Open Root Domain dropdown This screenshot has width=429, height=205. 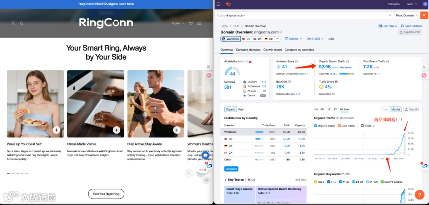point(407,15)
